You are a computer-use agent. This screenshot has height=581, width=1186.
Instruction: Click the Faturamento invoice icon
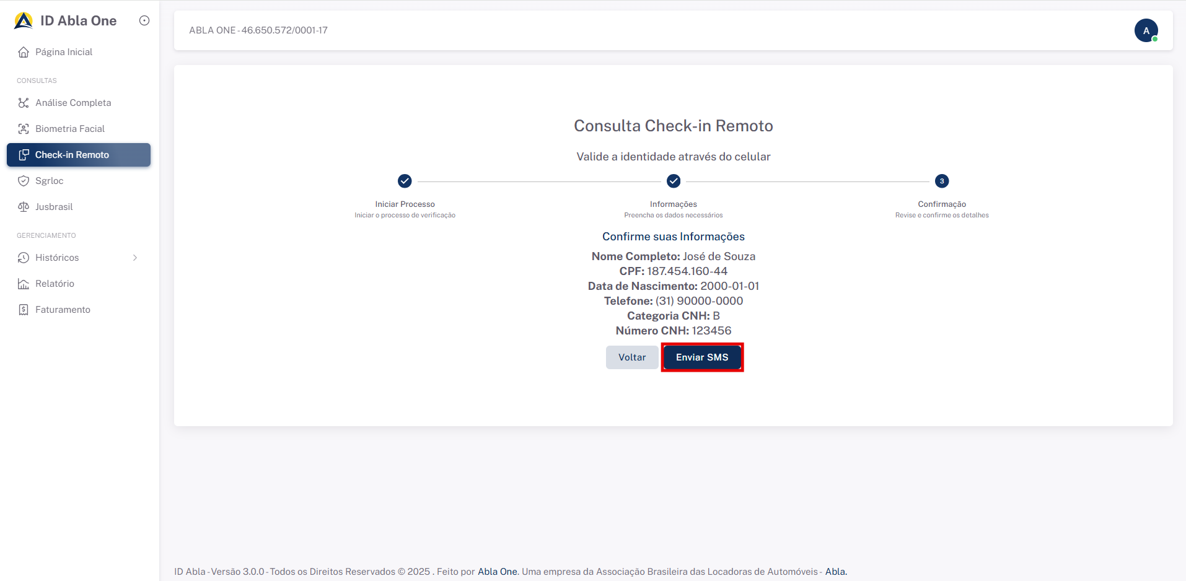pos(24,310)
